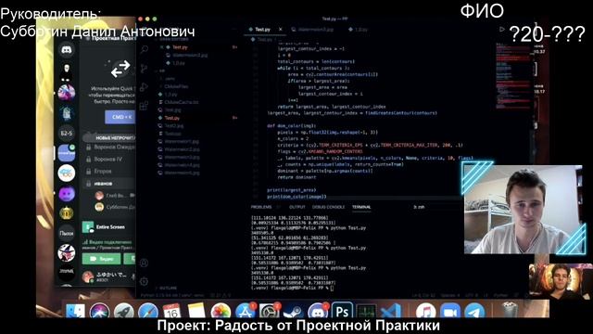The height and width of the screenshot is (334, 593).
Task: Open the gold coin server icon in Discord
Action: (x=67, y=213)
